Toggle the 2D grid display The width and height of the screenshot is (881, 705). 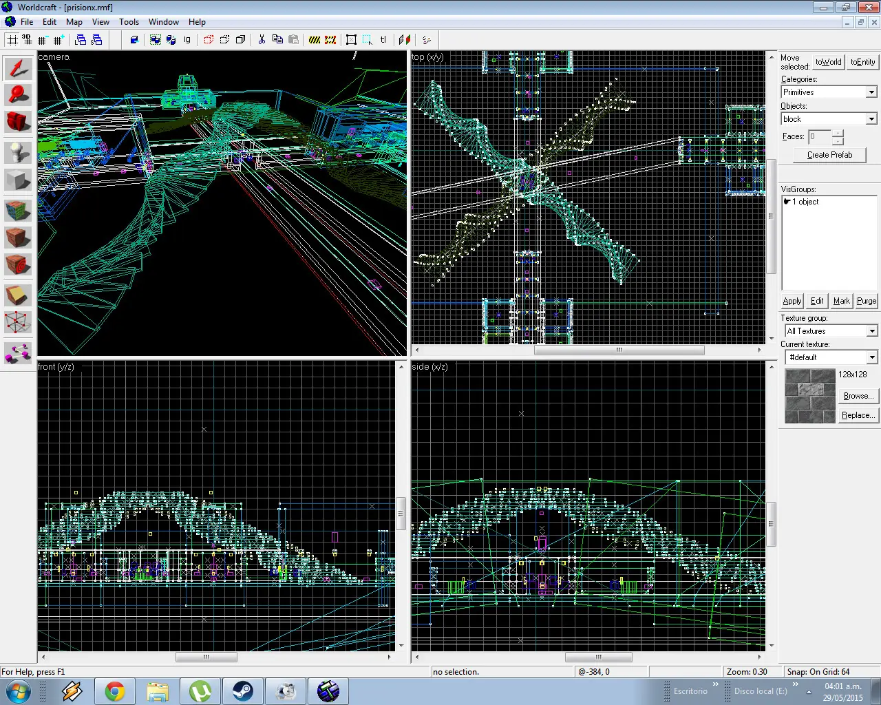(12, 40)
